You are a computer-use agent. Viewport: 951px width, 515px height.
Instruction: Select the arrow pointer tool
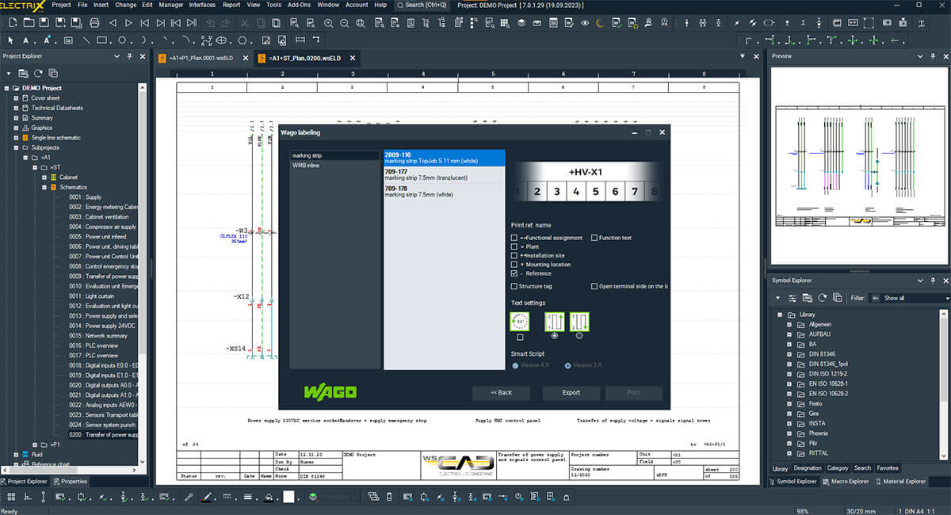coord(11,40)
